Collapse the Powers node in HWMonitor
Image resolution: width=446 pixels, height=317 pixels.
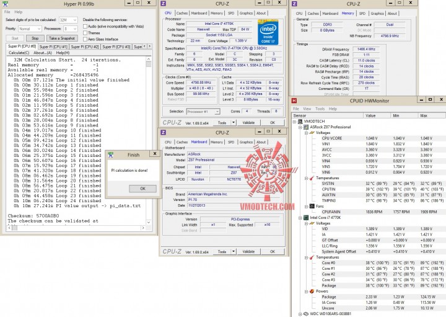[307, 292]
